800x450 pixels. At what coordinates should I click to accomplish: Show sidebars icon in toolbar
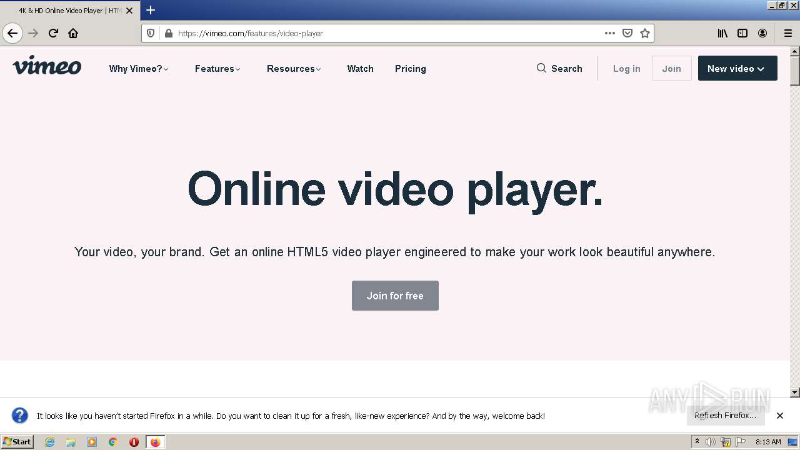pyautogui.click(x=742, y=33)
